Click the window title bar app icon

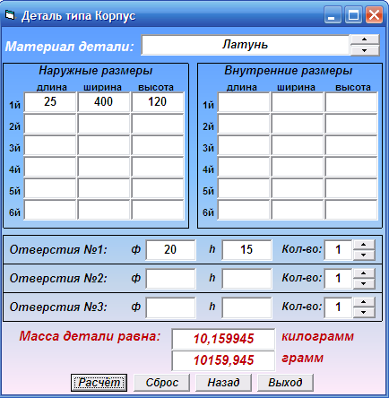[10, 14]
